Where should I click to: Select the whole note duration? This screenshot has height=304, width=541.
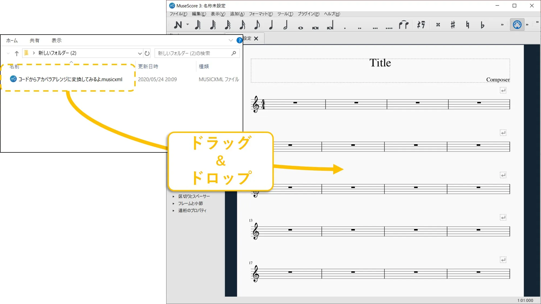click(300, 27)
